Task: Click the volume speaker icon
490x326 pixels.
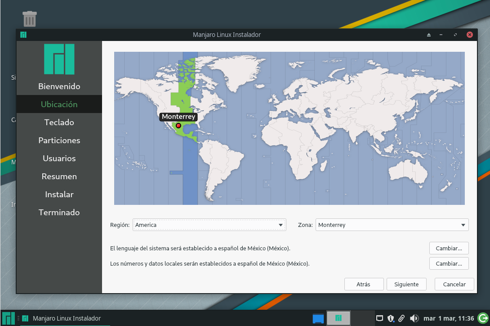Action: point(414,318)
